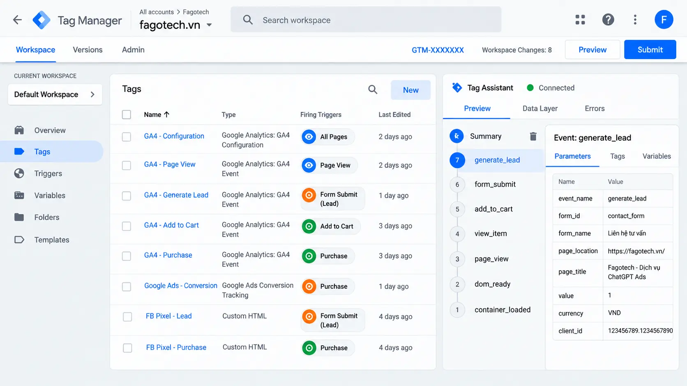This screenshot has width=687, height=386.
Task: Check the FB Pixel - Purchase row checkbox
Action: [x=127, y=348]
